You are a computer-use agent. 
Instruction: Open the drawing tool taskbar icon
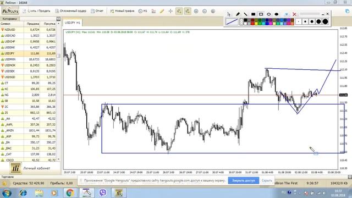click(x=86, y=193)
